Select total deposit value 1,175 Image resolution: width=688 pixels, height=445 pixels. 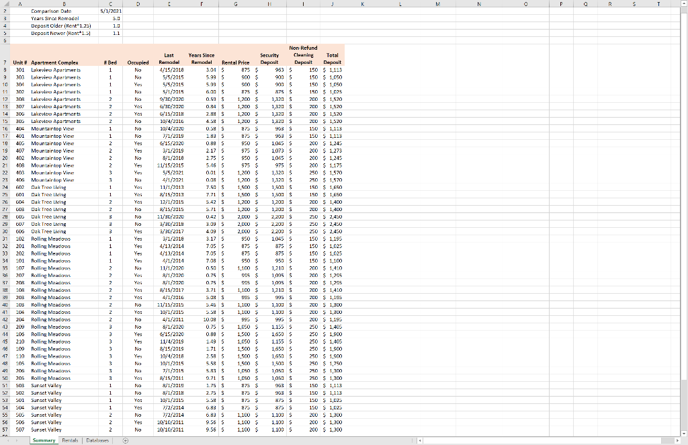[x=333, y=165]
